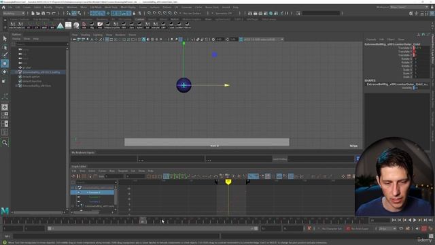Expand ExtremeBallRig node in Outliner

coord(16,72)
